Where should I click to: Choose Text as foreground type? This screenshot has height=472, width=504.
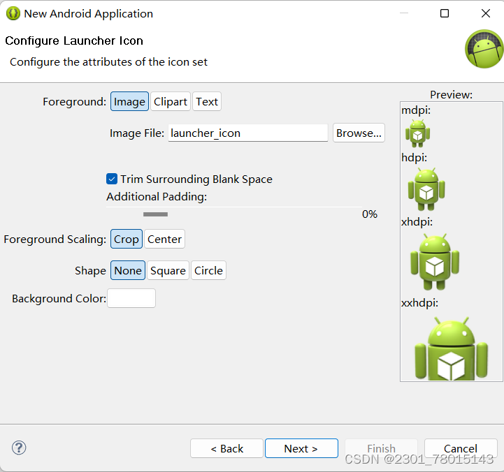(x=207, y=101)
